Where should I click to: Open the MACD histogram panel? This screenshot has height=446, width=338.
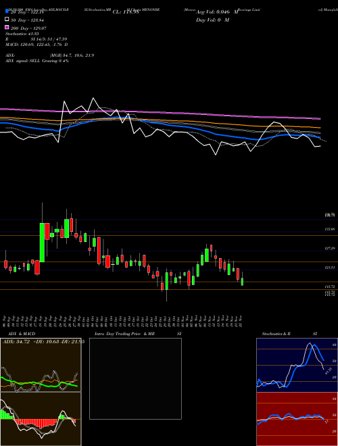click(41, 419)
